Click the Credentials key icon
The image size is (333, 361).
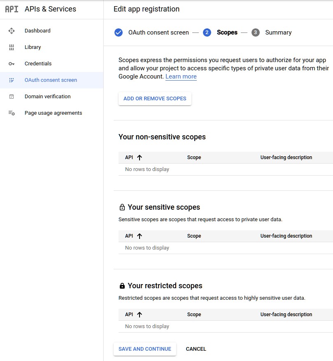[x=12, y=64]
